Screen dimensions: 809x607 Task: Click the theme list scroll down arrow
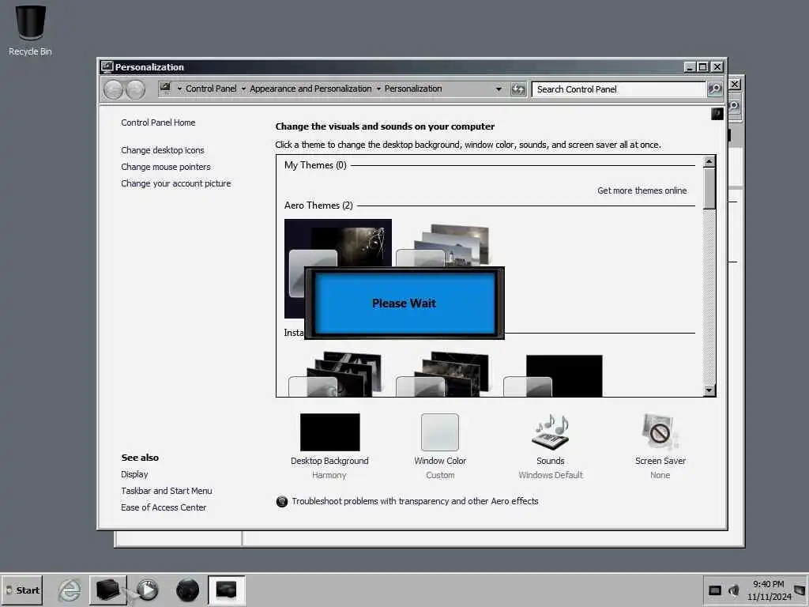[709, 390]
